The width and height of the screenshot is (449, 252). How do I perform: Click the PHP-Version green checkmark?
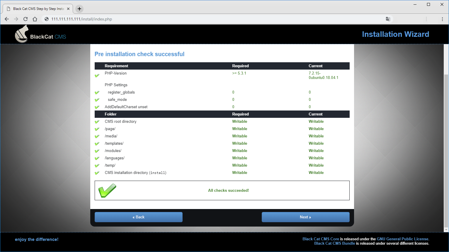pos(97,75)
